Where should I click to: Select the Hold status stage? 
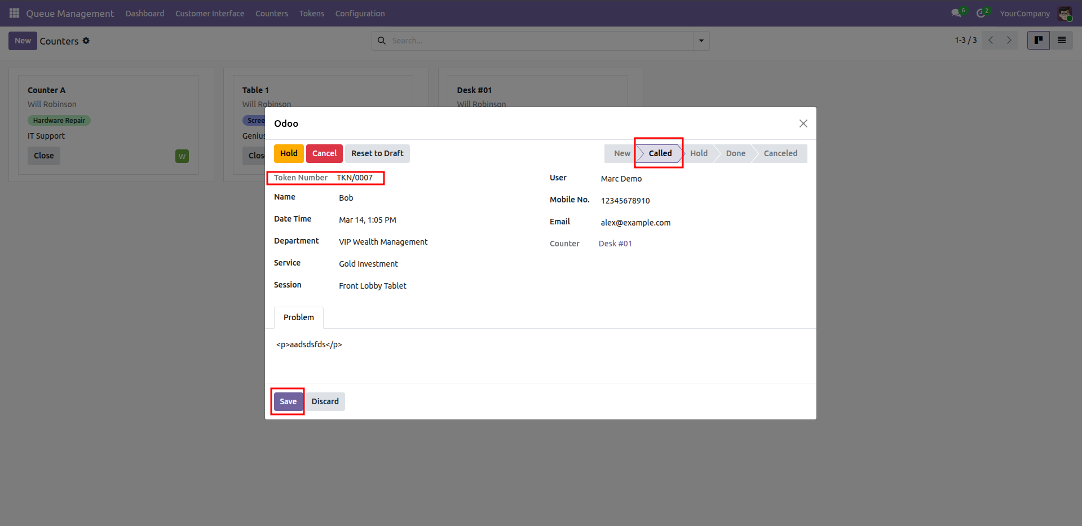[699, 153]
